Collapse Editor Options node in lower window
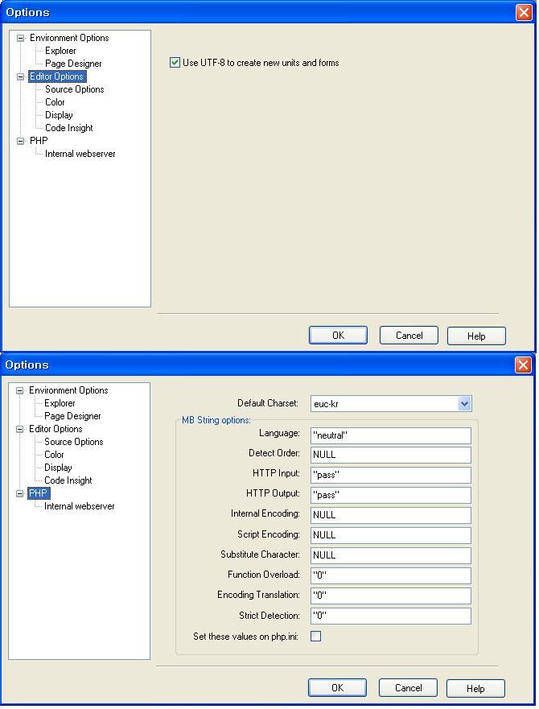539x709 pixels. click(x=19, y=429)
